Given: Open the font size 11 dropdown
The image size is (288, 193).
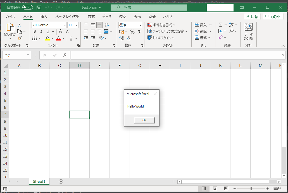Looking at the screenshot, I should [77, 25].
